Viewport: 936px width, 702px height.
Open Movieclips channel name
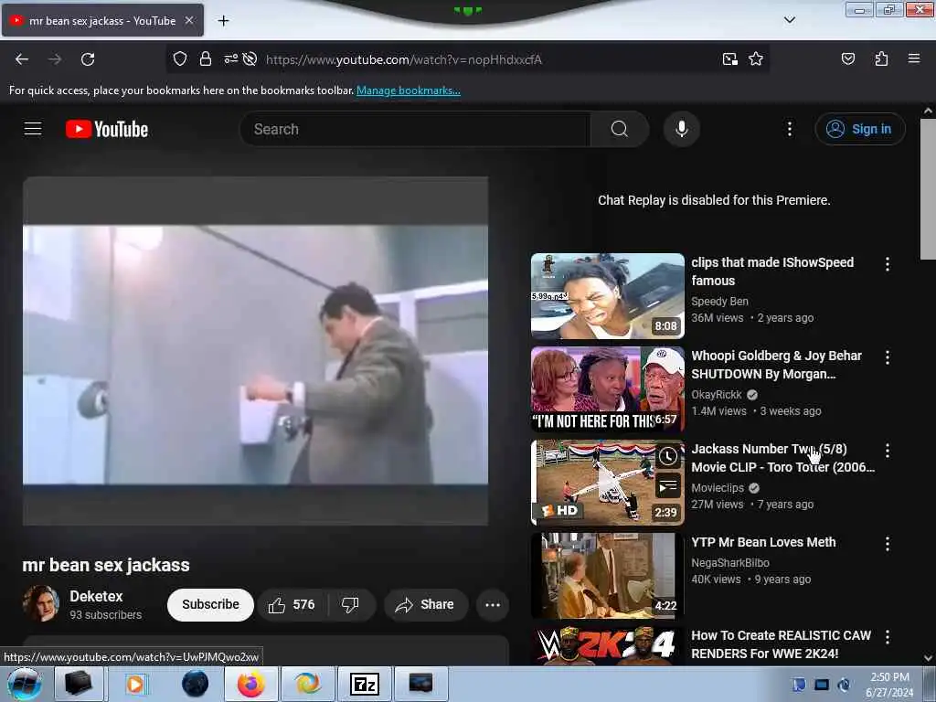[718, 488]
